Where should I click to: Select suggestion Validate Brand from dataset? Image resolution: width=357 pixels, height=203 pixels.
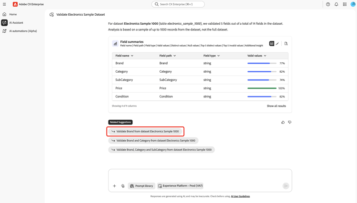(145, 131)
